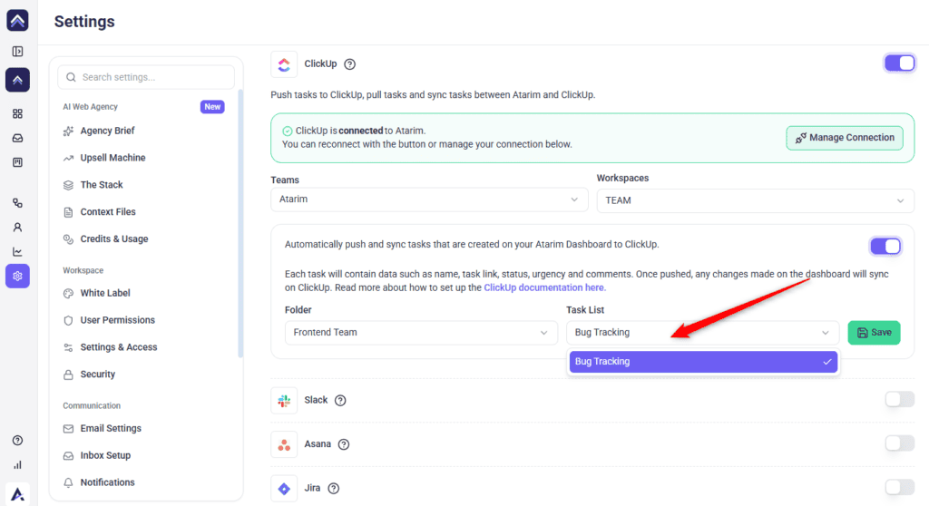Click the Slack logo icon

[x=284, y=401]
